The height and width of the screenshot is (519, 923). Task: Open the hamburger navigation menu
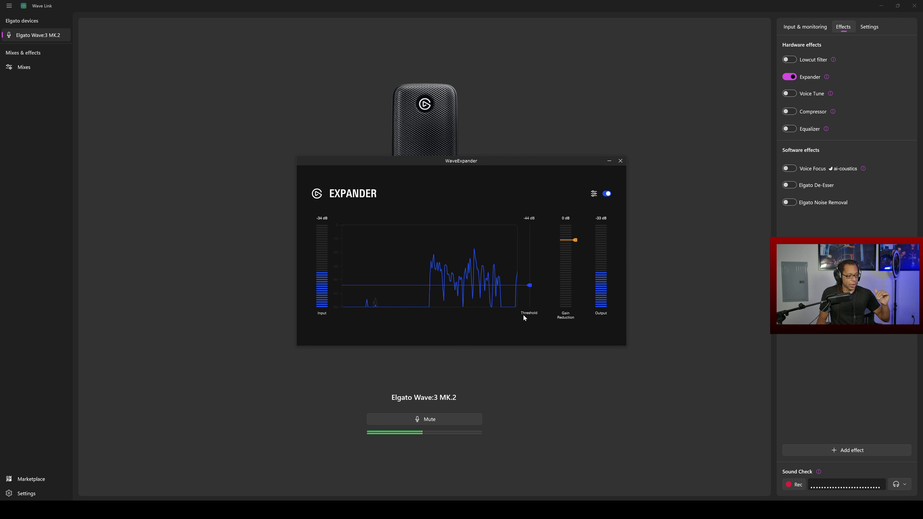click(x=9, y=6)
